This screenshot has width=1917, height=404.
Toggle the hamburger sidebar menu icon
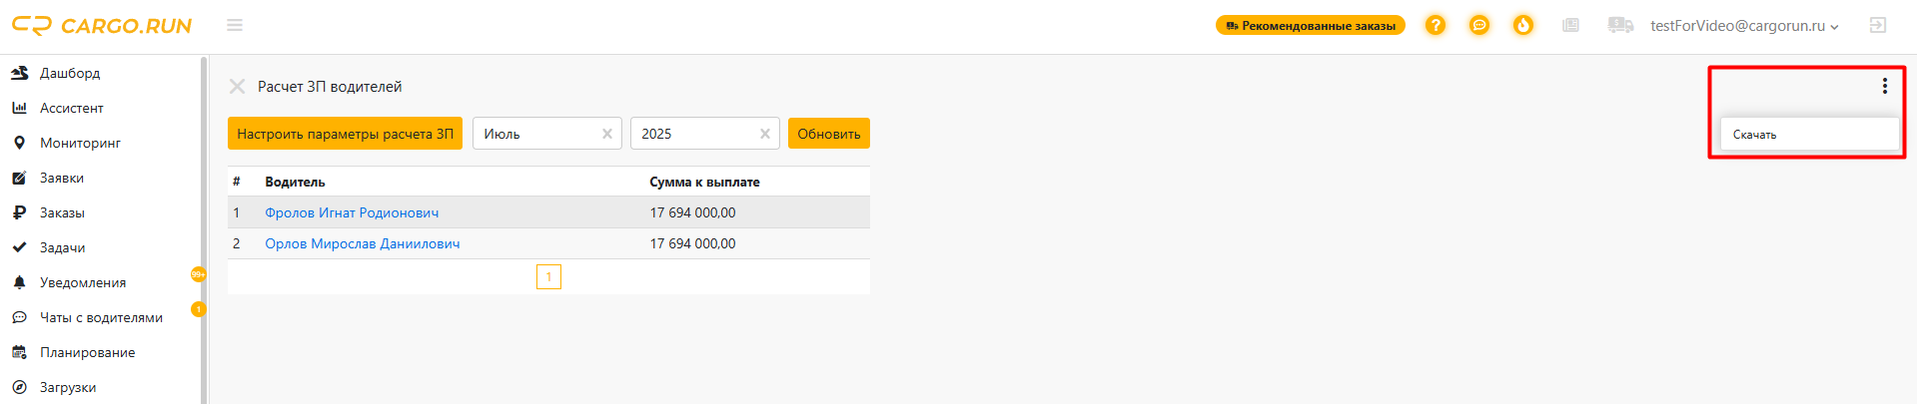click(x=235, y=25)
